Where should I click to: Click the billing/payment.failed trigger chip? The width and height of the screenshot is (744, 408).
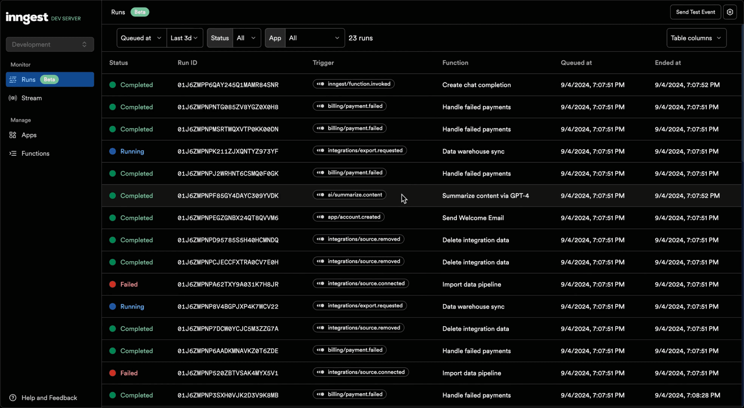349,106
